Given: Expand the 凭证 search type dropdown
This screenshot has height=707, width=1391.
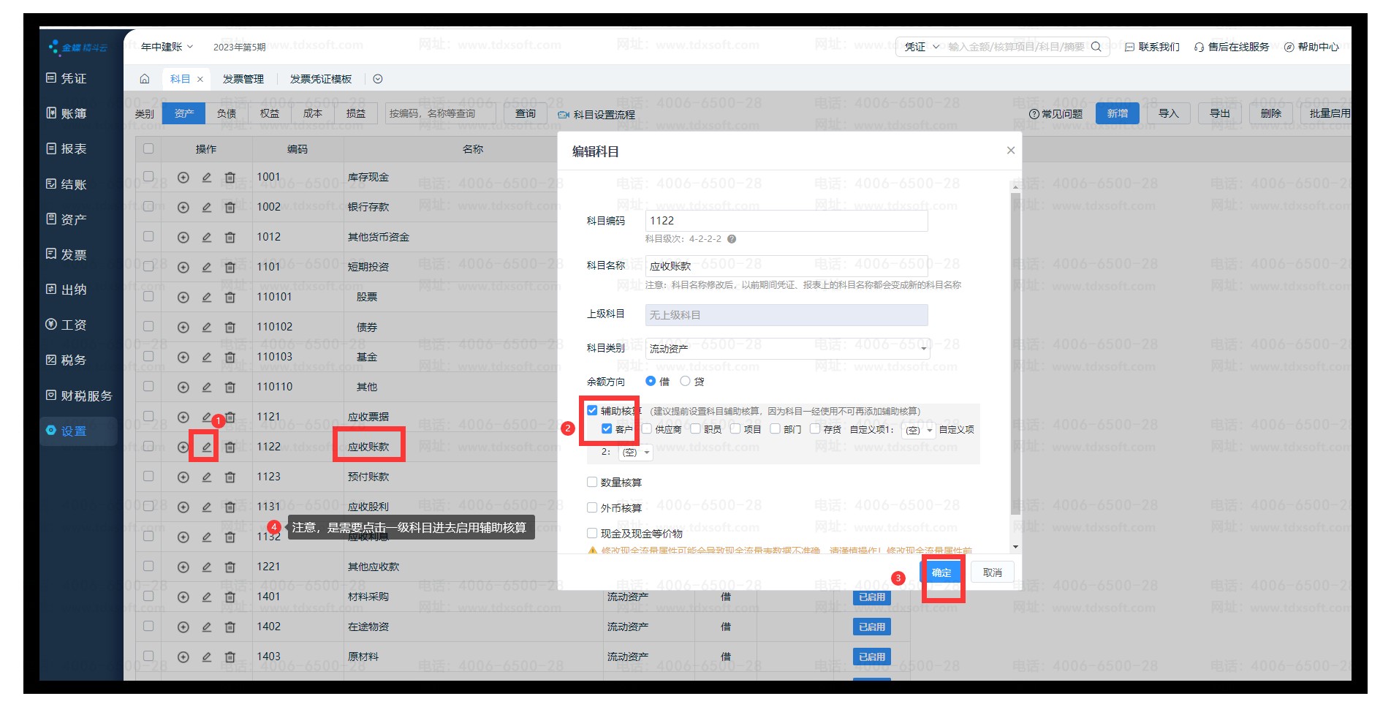Looking at the screenshot, I should [921, 47].
